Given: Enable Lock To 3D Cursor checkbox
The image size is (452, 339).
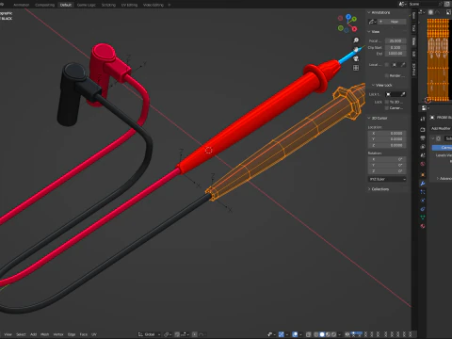Looking at the screenshot, I should (387, 102).
